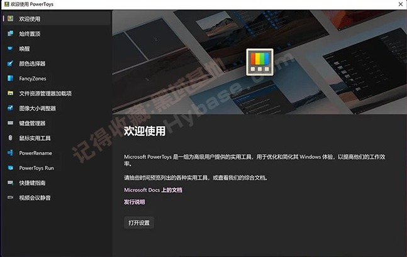The height and width of the screenshot is (257, 407).
Task: Click the 打开设置 button
Action: coord(139,223)
